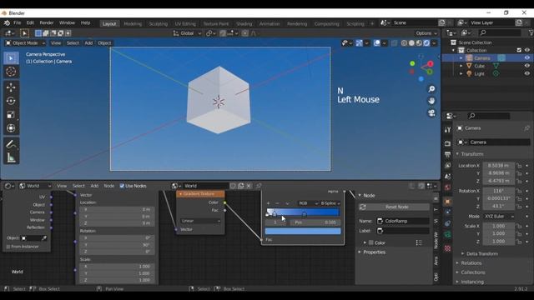This screenshot has height=300, width=534.
Task: Expand the Delta Transform panel
Action: tap(482, 253)
